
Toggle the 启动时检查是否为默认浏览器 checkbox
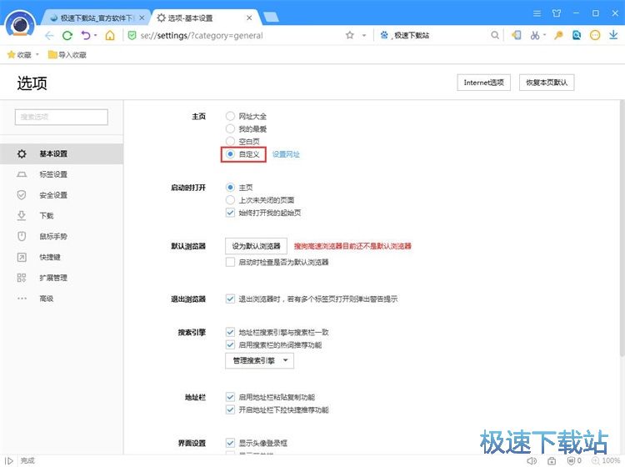point(230,262)
